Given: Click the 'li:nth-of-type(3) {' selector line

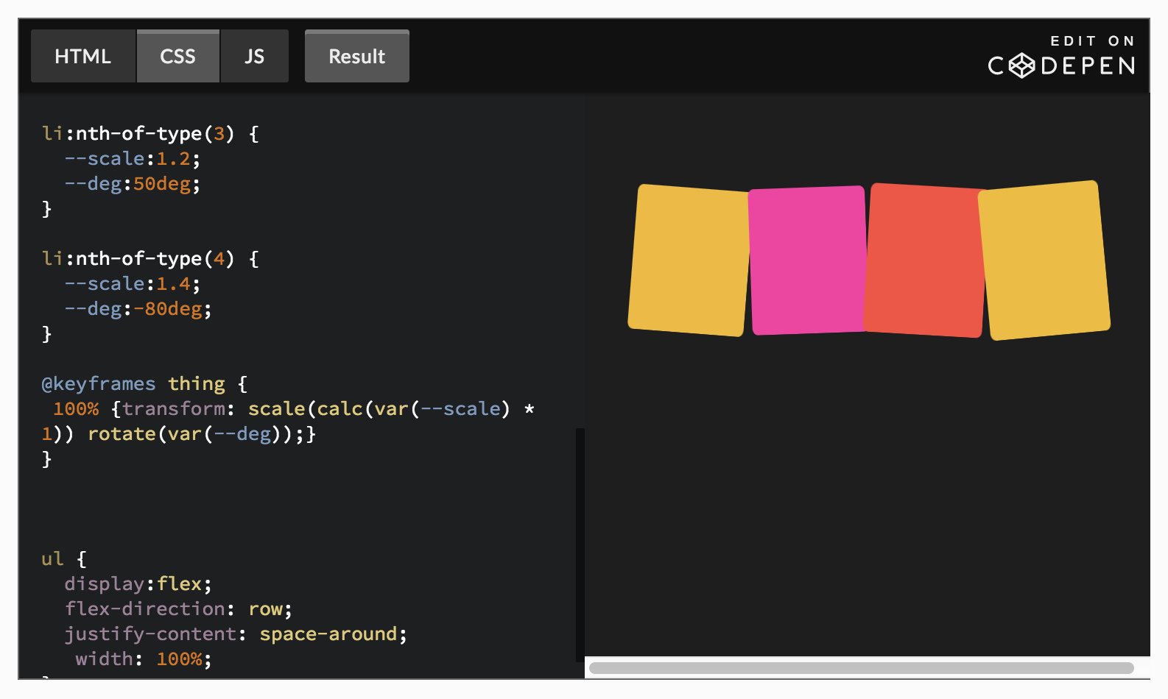Looking at the screenshot, I should tap(150, 134).
